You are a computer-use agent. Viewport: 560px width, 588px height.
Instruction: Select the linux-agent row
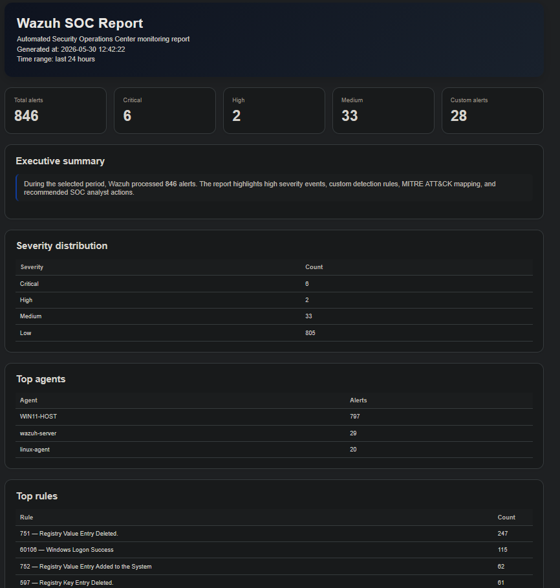click(x=274, y=450)
